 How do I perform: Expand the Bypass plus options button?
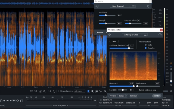coord(126,96)
